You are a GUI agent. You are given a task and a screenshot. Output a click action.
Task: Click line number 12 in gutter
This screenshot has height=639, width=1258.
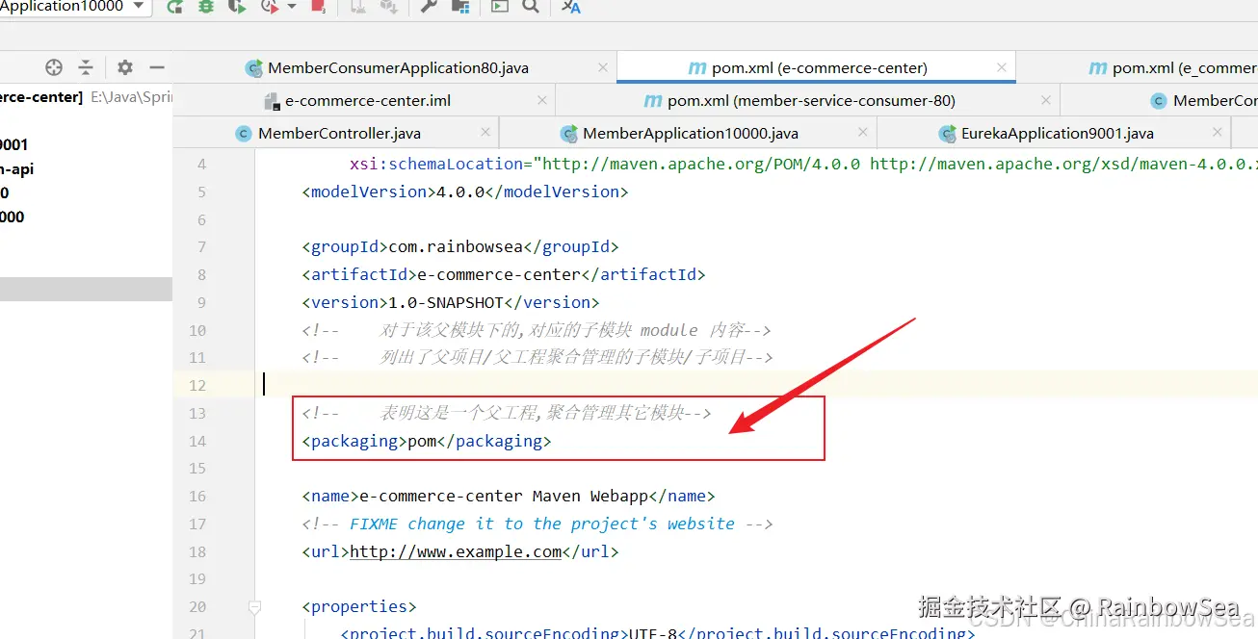197,385
